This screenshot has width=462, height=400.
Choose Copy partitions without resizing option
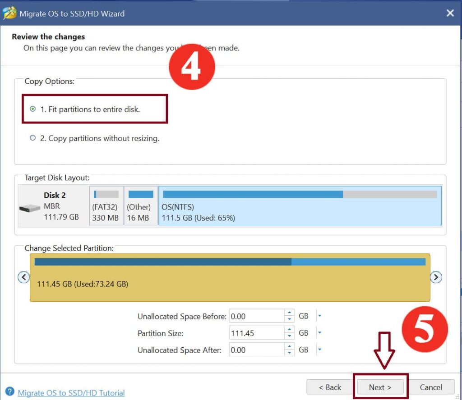32,138
